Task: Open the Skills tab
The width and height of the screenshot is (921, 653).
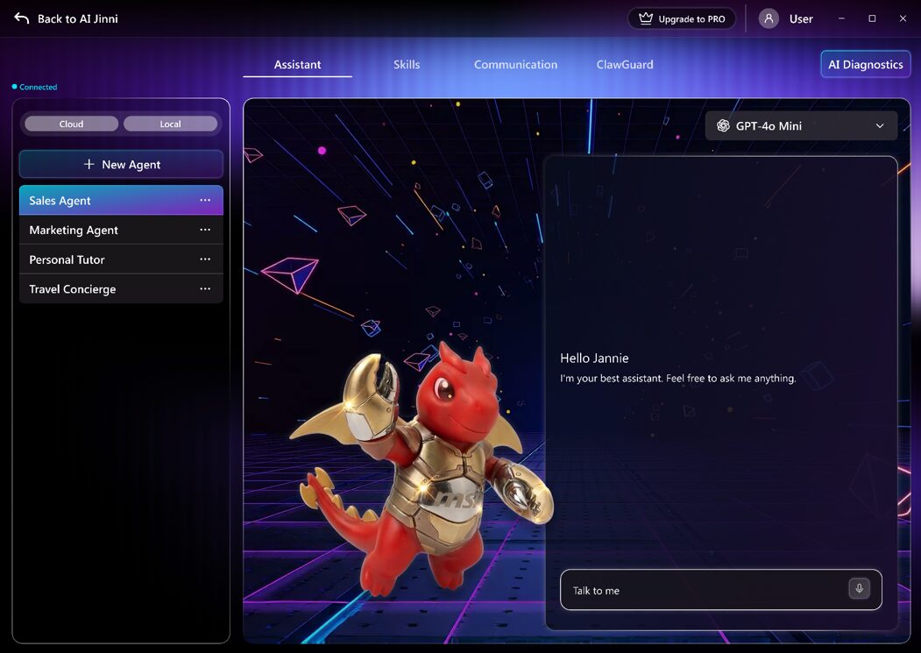Action: 407,65
